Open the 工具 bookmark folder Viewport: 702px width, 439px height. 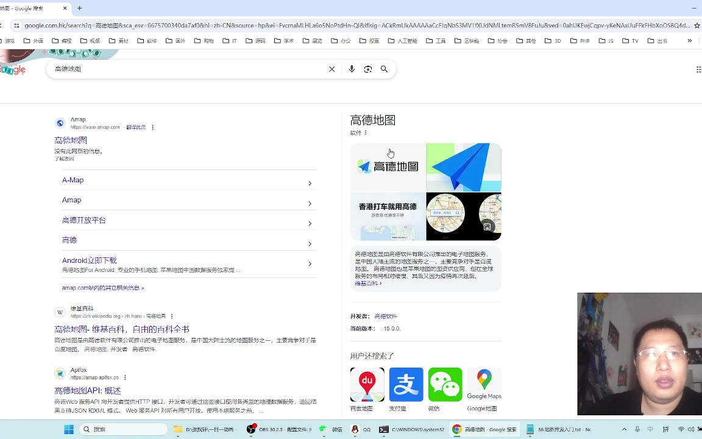click(x=436, y=41)
